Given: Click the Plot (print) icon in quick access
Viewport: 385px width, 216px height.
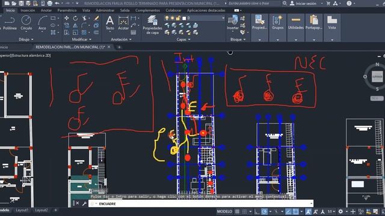Looking at the screenshot, I should coord(50,3).
